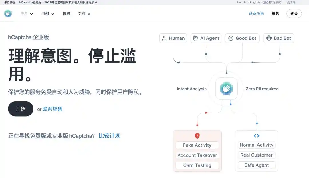Image resolution: width=309 pixels, height=178 pixels.
Task: Click the 报名 sign-up link
Action: (x=275, y=13)
